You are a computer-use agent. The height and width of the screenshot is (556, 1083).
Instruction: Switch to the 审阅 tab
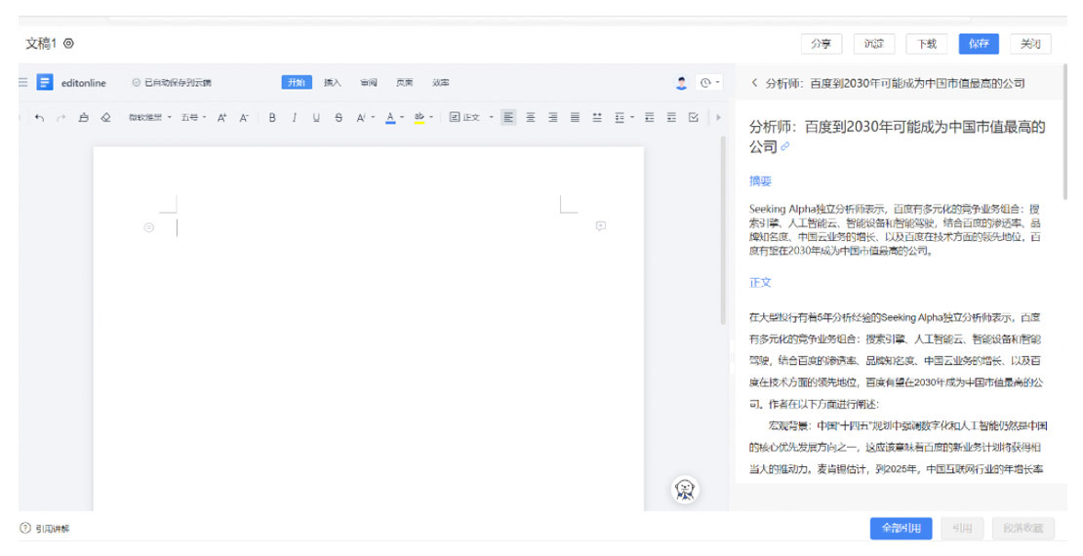click(x=368, y=83)
